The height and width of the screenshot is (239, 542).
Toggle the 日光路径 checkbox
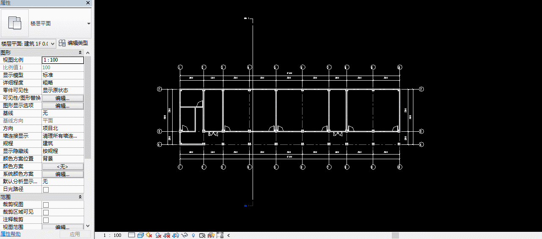46,190
